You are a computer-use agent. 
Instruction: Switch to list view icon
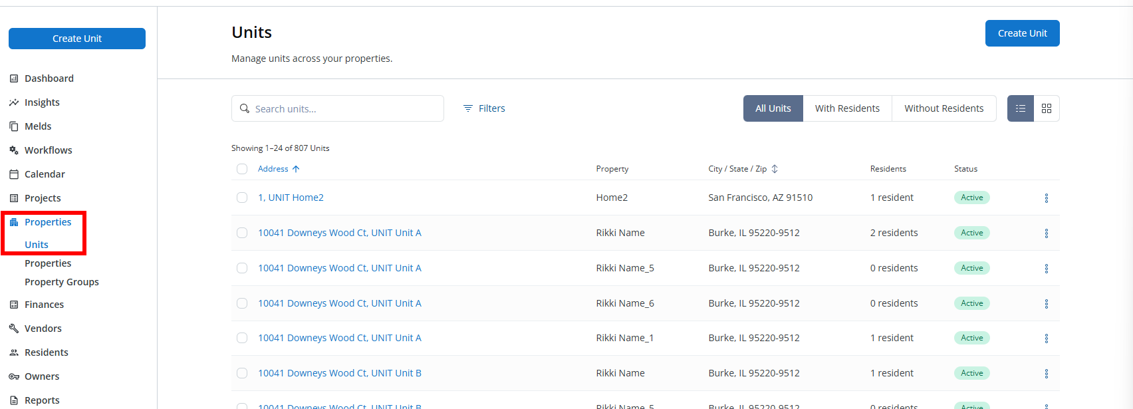1021,108
